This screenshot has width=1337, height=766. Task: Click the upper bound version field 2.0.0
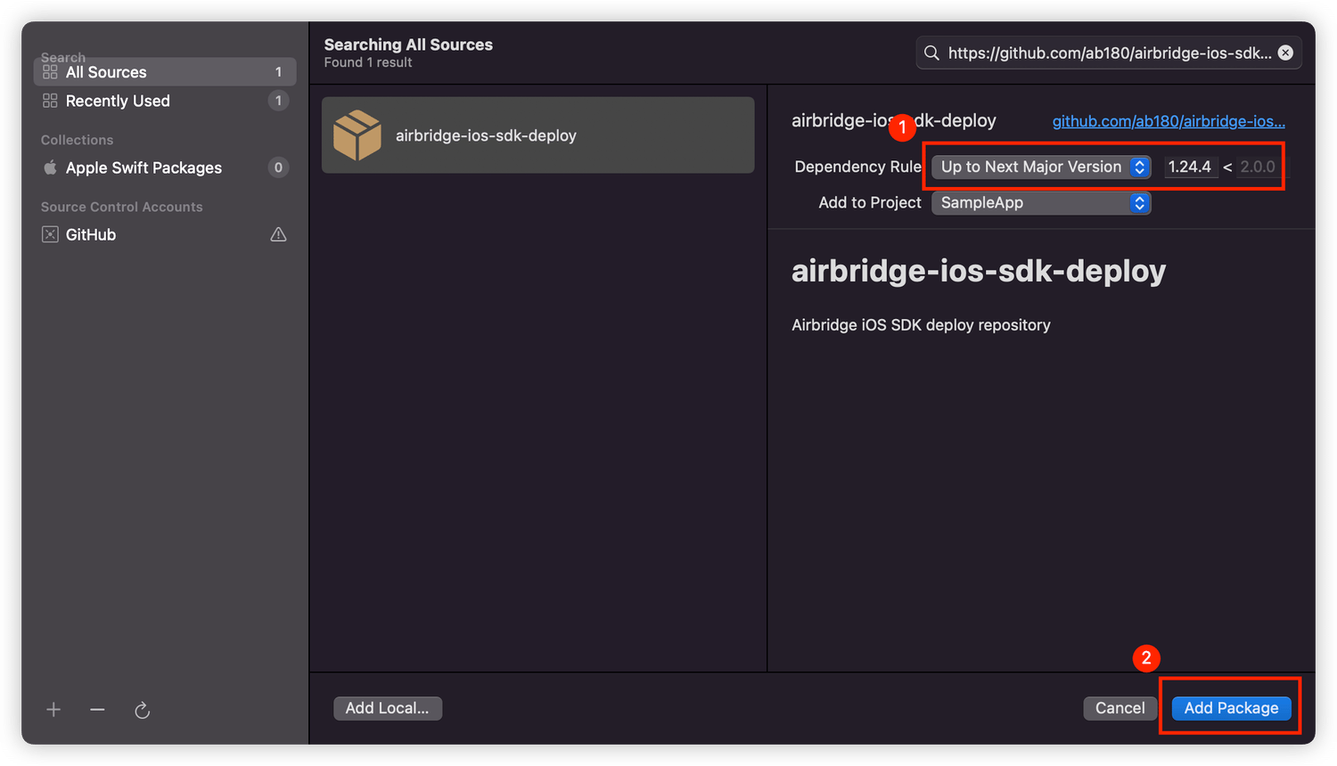[1258, 167]
